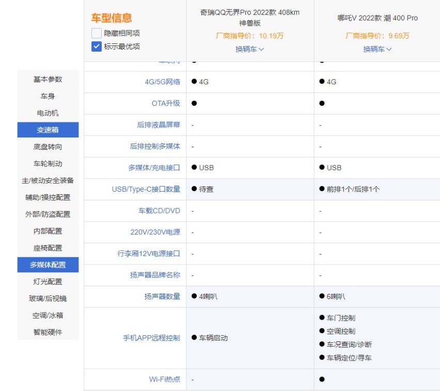Open the 车载CD/DVD parameter link
Image resolution: width=440 pixels, height=391 pixels.
159,211
